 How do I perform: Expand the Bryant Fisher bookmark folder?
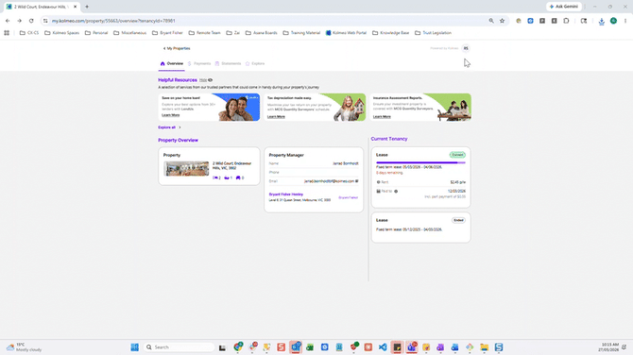(167, 33)
